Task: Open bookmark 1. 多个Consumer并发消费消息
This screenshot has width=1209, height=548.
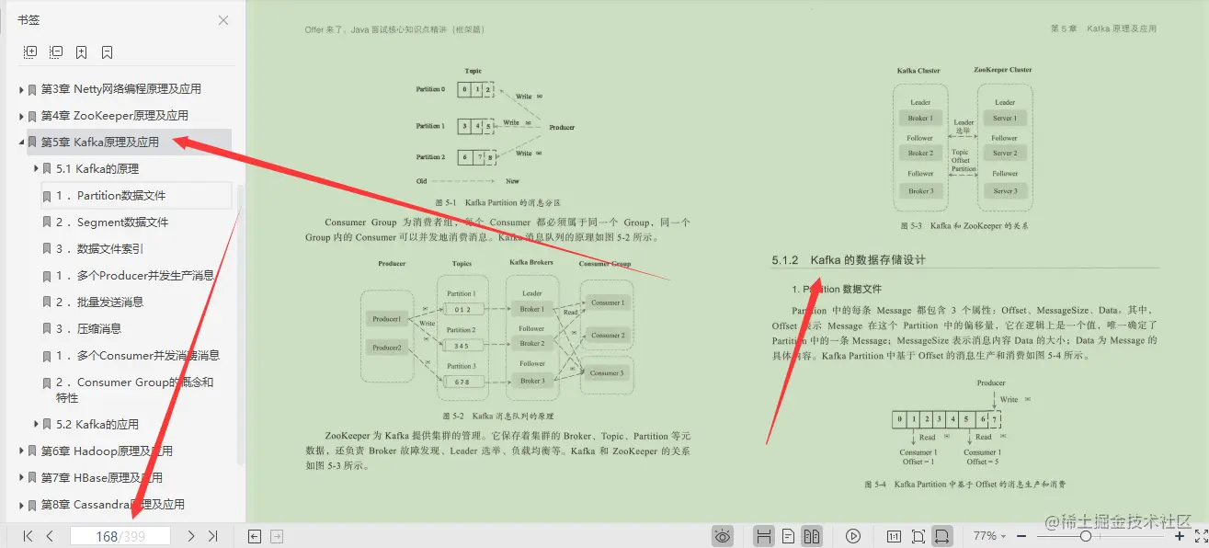Action: pyautogui.click(x=138, y=356)
